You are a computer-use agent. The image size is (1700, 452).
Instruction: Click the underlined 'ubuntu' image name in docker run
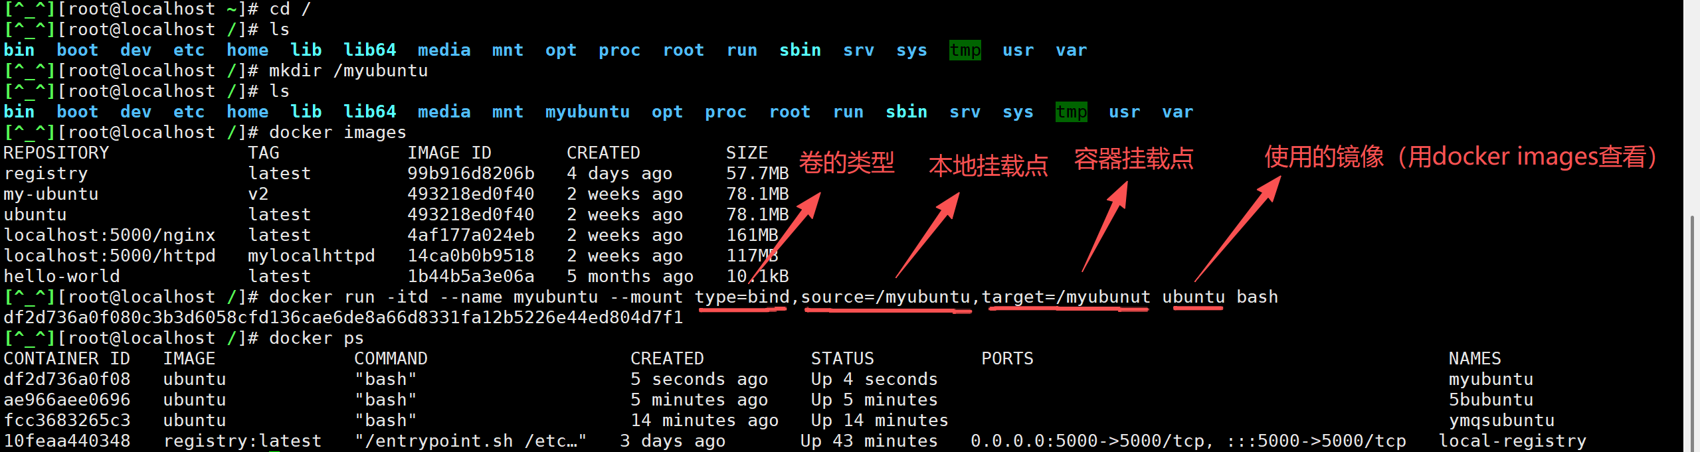click(1194, 297)
